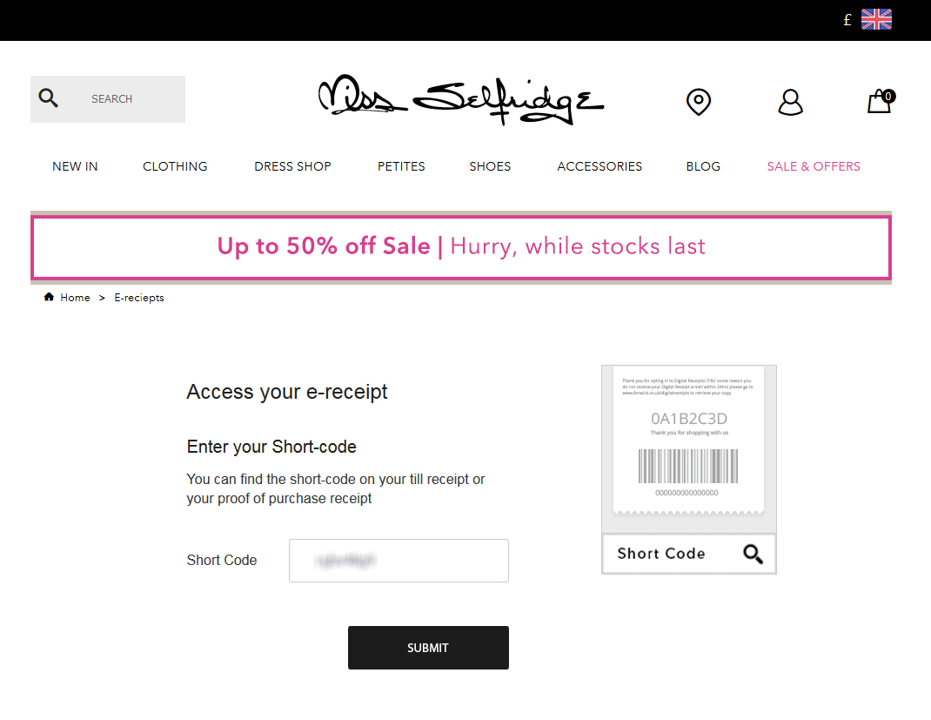Click the search magnifier icon
The width and height of the screenshot is (931, 720).
coord(48,98)
